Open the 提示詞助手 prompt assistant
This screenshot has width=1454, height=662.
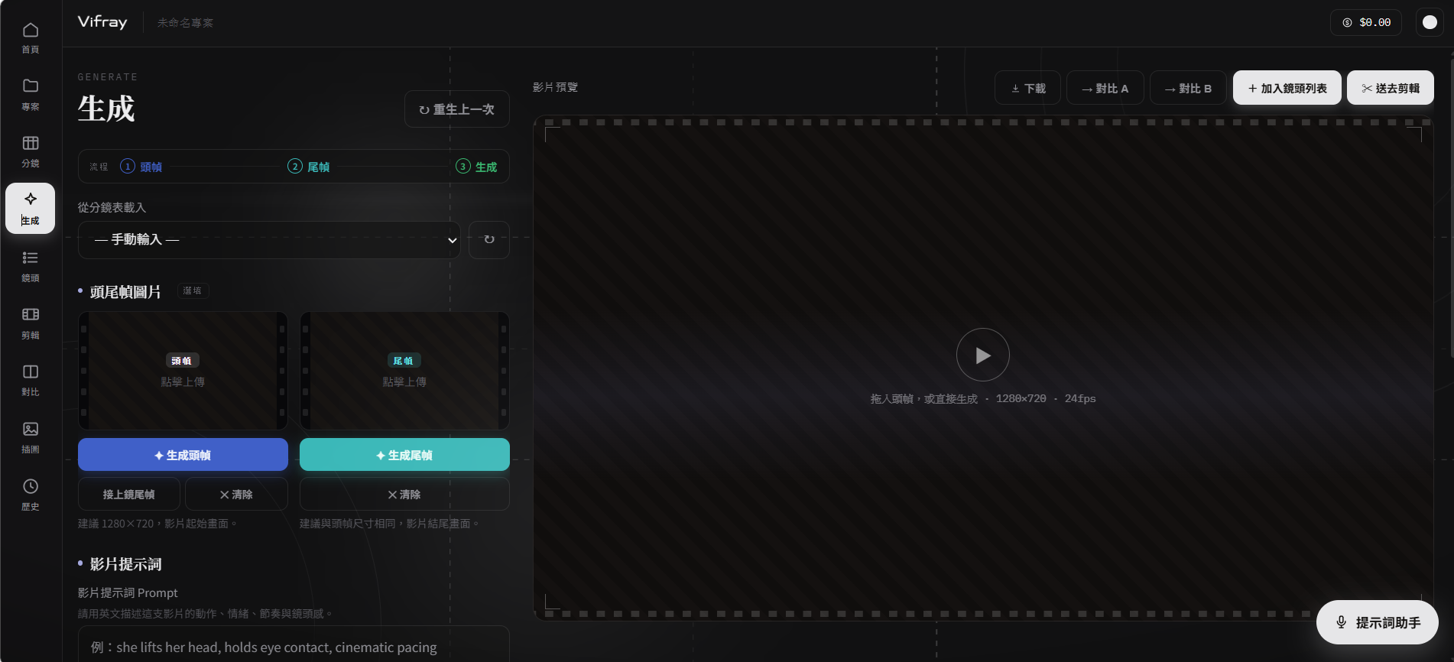pos(1378,622)
